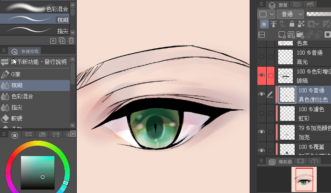
Task: Toggle set as draft layer icon
Action: pyautogui.click(x=283, y=24)
